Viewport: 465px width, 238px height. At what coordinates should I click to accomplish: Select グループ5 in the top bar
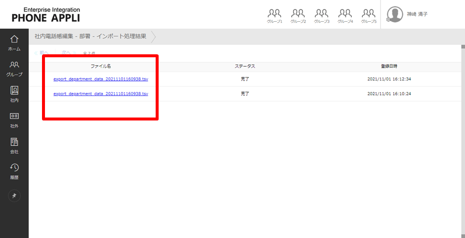(x=369, y=16)
